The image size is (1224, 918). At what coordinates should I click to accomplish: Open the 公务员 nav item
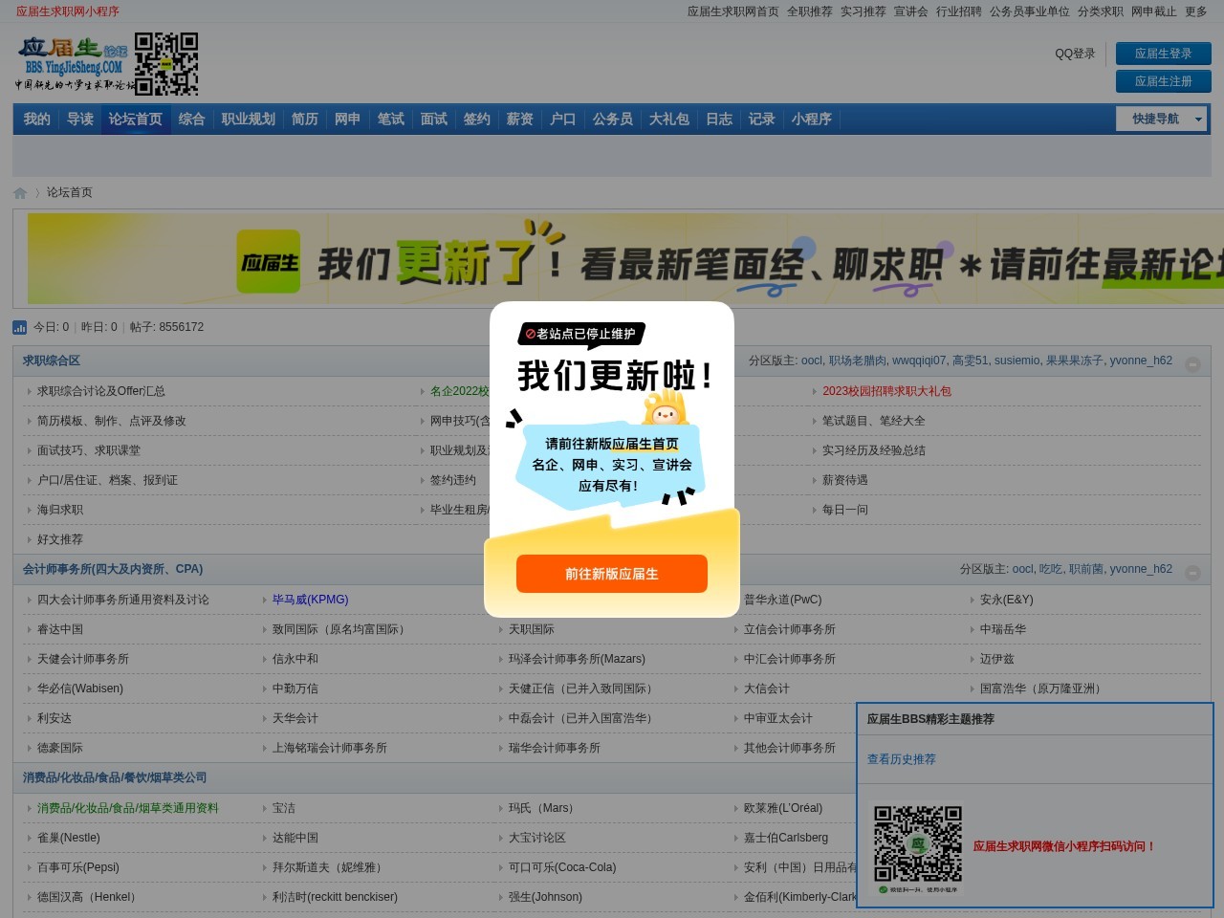pos(613,119)
